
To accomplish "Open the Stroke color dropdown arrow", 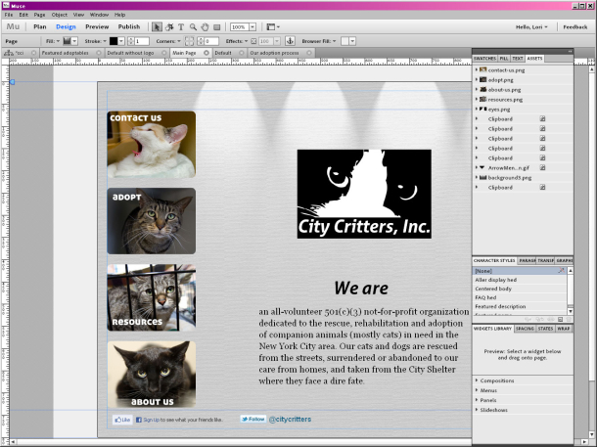I will coord(121,41).
